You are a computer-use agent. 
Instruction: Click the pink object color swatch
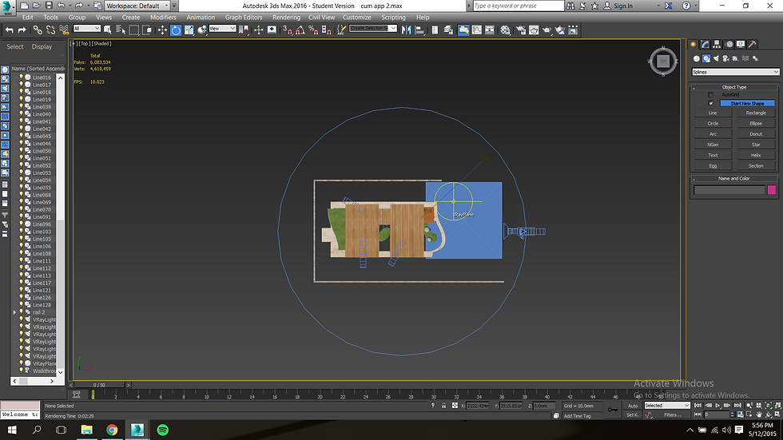pyautogui.click(x=772, y=189)
